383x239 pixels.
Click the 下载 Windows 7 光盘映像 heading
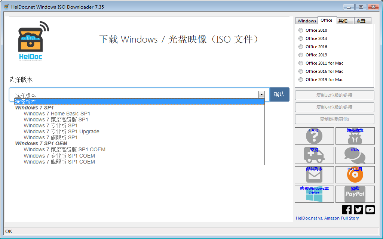pyautogui.click(x=179, y=39)
